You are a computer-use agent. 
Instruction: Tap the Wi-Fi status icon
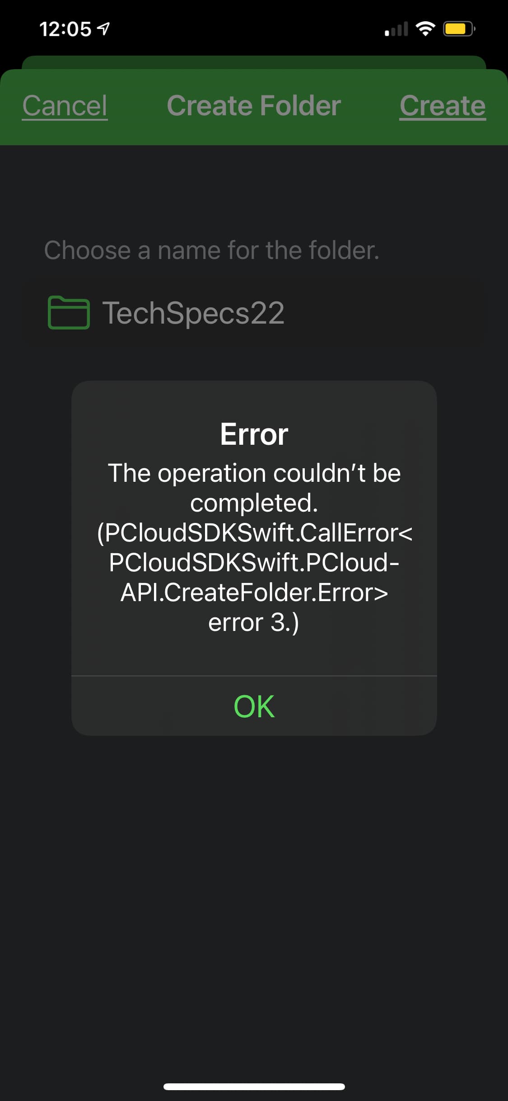425,29
